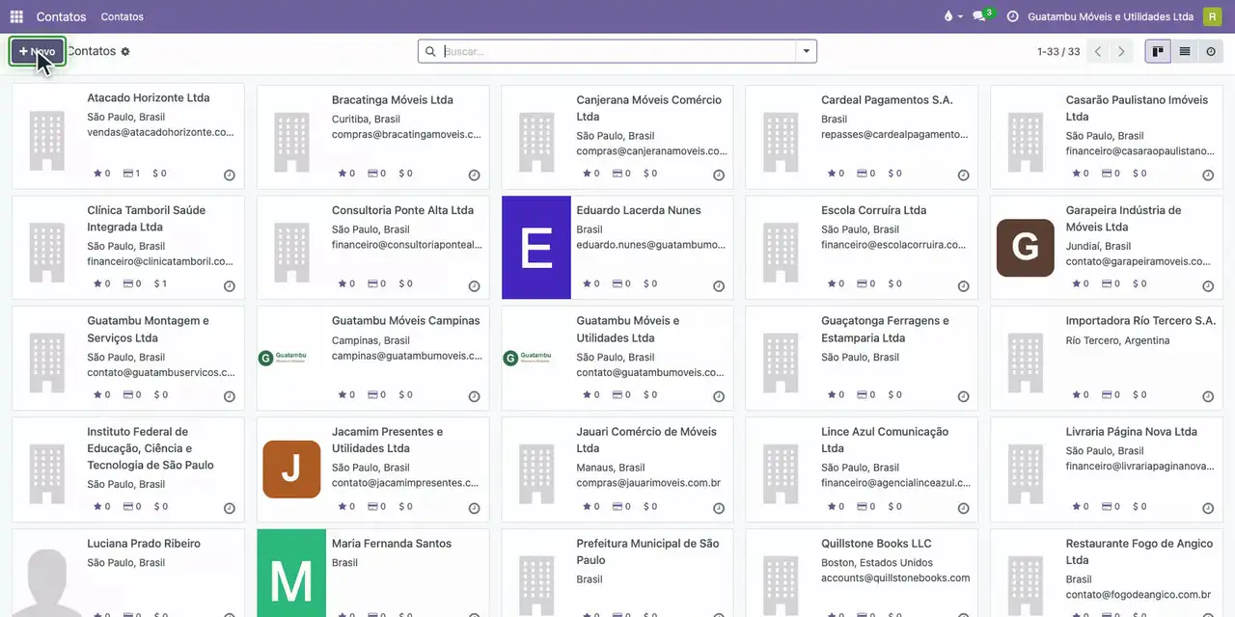
Task: Open the second Contatos submenu item
Action: pos(122,16)
